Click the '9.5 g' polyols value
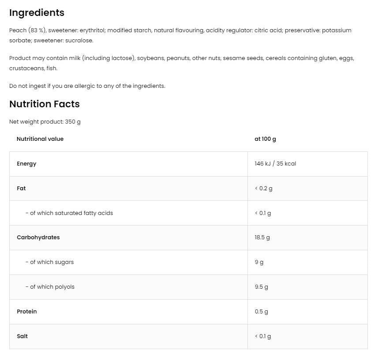This screenshot has width=378, height=358. pos(261,287)
